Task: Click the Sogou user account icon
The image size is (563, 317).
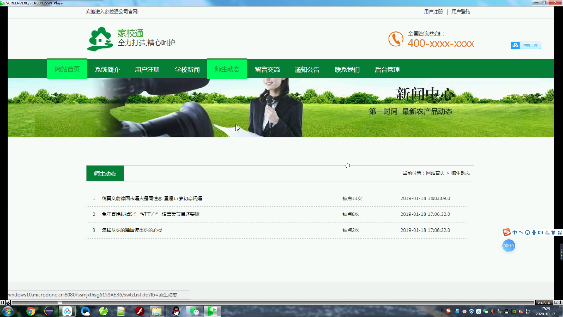Action: point(547,232)
